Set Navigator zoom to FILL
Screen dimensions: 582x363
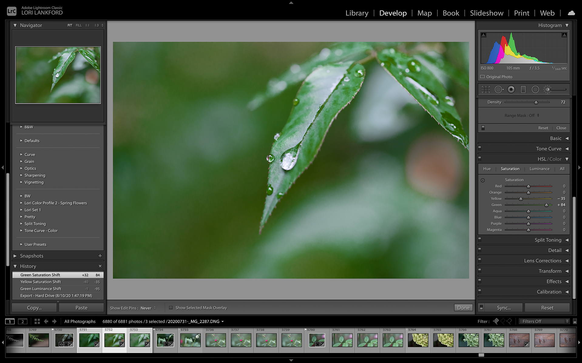click(x=79, y=25)
